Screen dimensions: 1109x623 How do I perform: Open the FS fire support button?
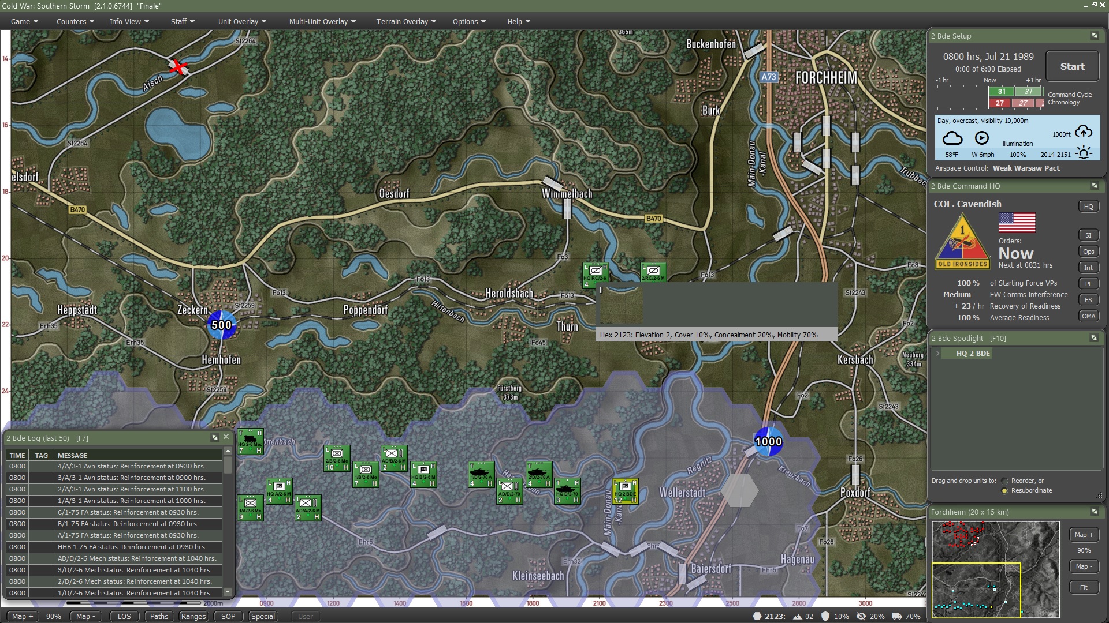[1088, 300]
